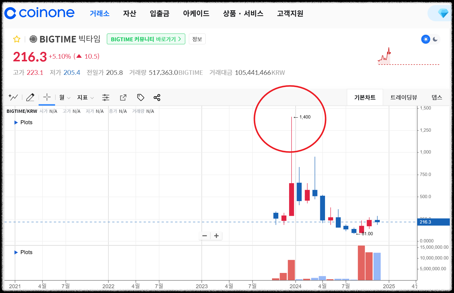Click the large red candle below 1,400
Image resolution: width=454 pixels, height=293 pixels.
[291, 199]
